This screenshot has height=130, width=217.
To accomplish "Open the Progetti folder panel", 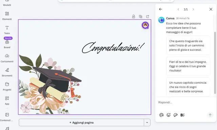I will (7, 86).
